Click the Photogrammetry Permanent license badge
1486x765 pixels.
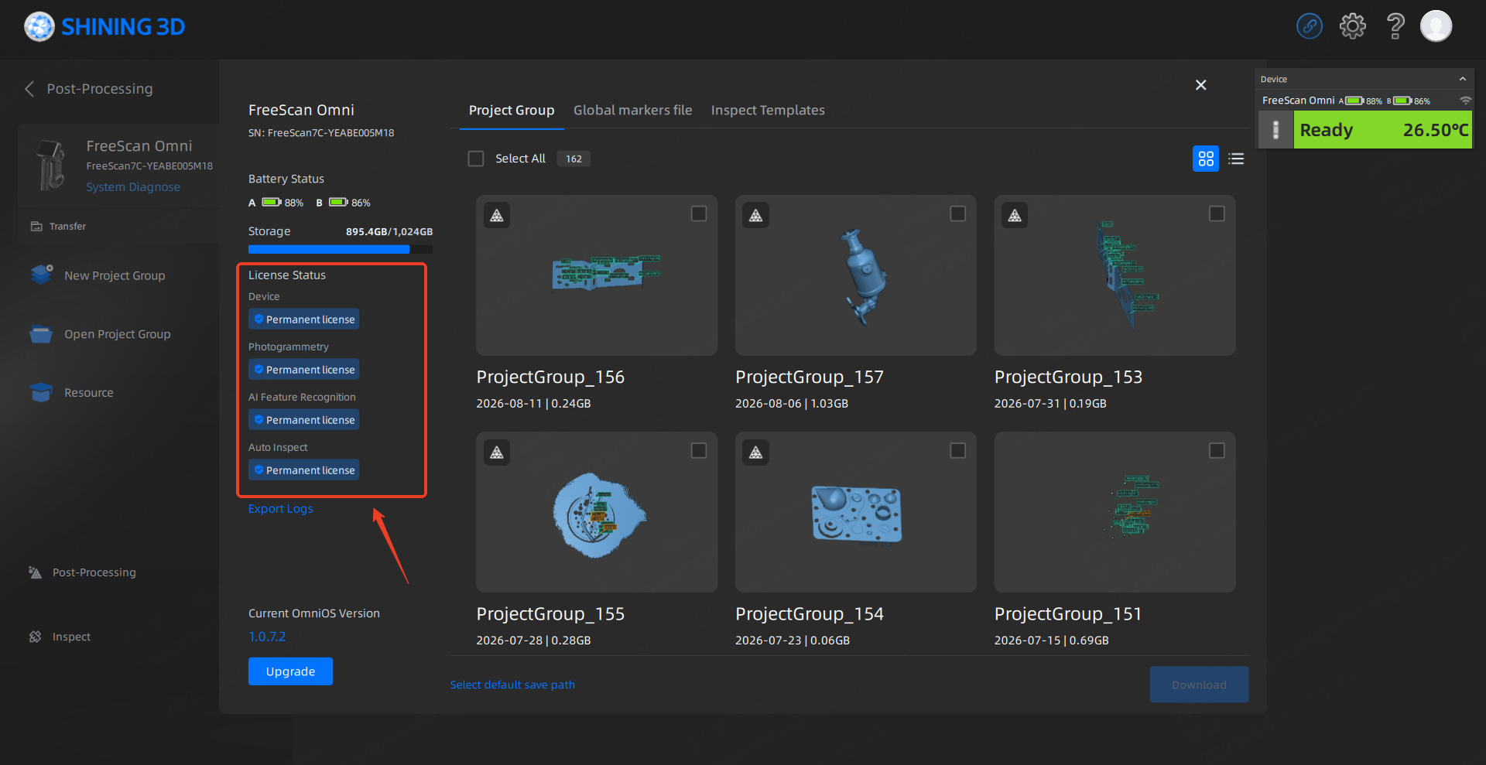tap(304, 370)
